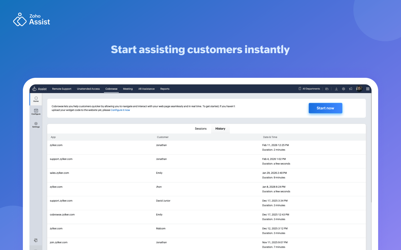Viewport: 401px width, 250px height.
Task: Select the sales.zylker.com app entry
Action: [60, 173]
